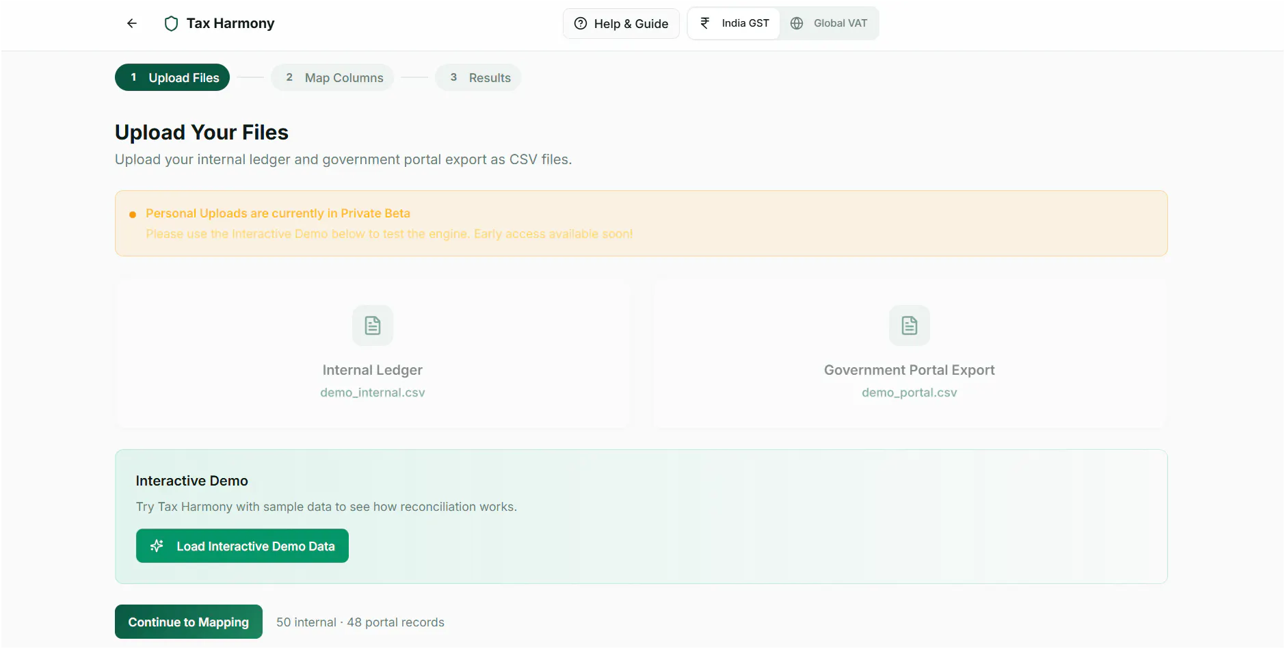Click the Tax Harmony title

click(230, 23)
